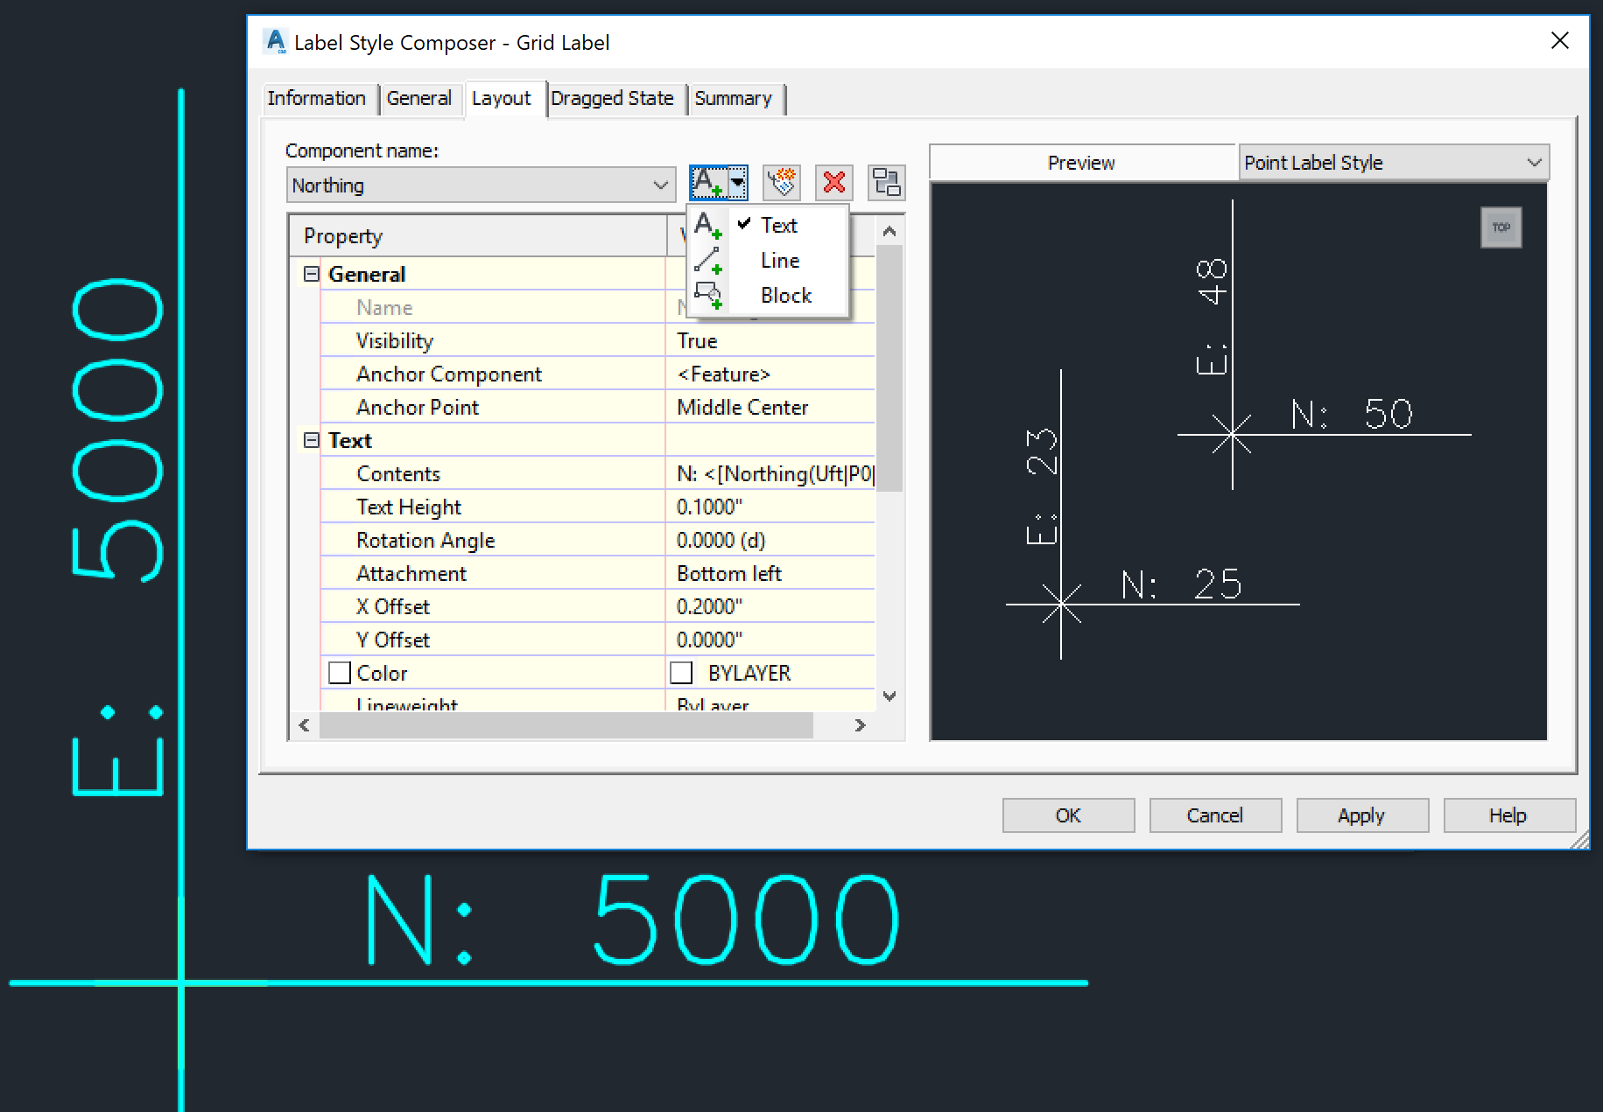Click the Visibility value True
The height and width of the screenshot is (1112, 1603).
771,341
